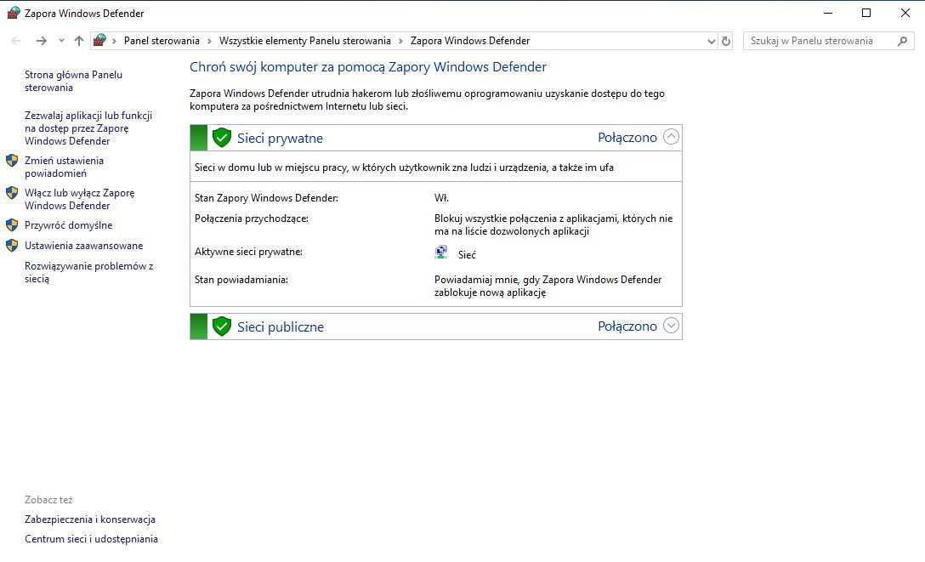Click 'Stan powiadamiania:' label
The image size is (925, 562).
coord(241,280)
